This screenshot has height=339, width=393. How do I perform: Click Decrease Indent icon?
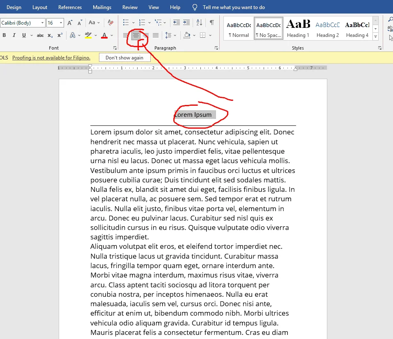point(177,23)
